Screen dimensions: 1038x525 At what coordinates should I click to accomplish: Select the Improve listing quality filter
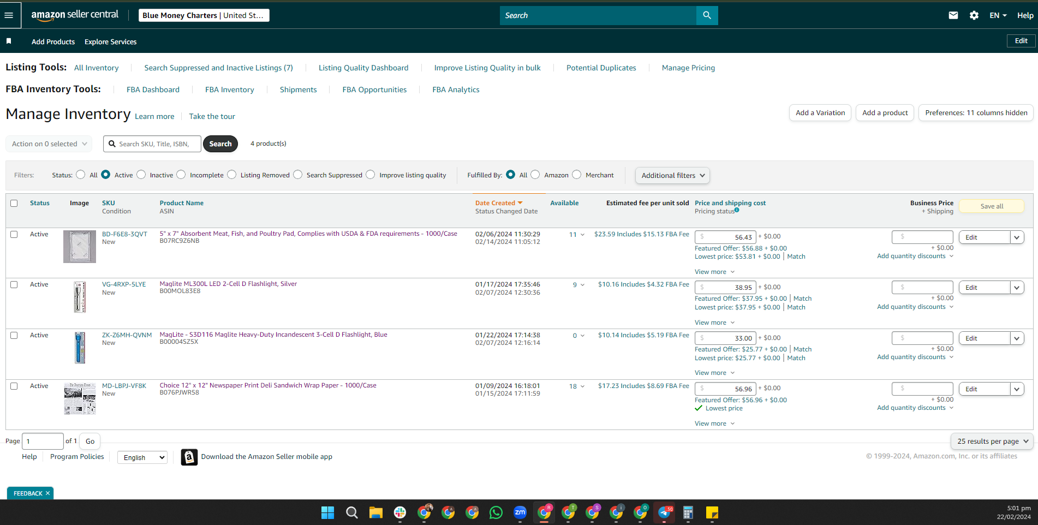pos(371,175)
